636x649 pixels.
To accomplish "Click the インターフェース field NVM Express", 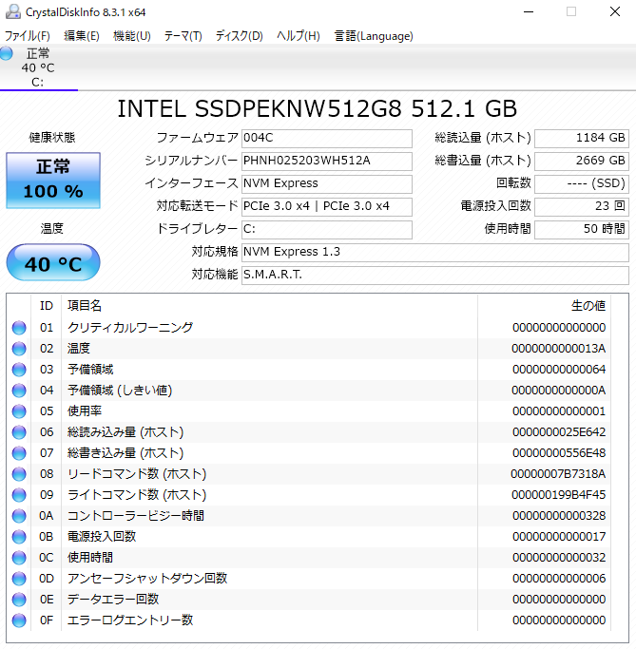I will [x=327, y=183].
